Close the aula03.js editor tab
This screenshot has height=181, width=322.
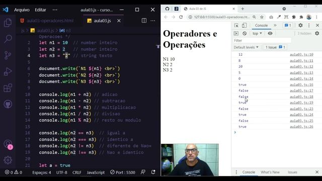click(119, 21)
